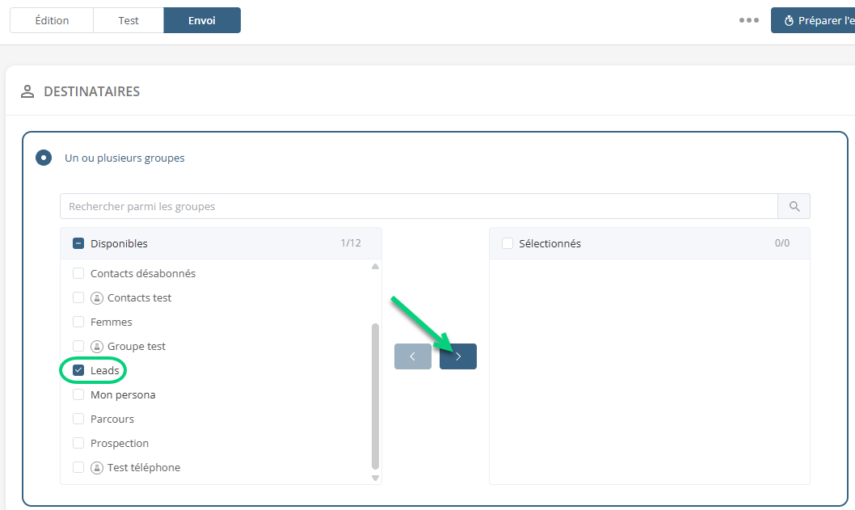Click the 'Mon persona' group name
Screen dimensions: 855x510
(123, 395)
